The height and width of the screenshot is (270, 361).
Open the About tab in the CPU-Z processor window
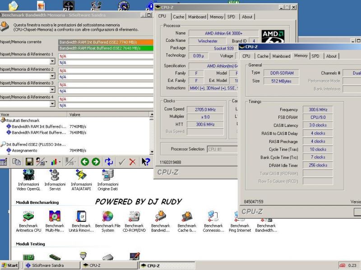tap(247, 17)
